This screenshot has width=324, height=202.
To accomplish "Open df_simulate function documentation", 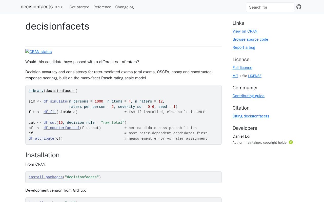I will point(55,102).
